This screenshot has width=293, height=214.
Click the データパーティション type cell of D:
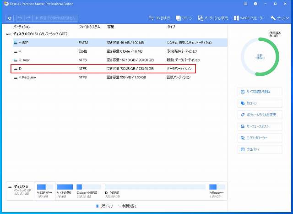coord(179,69)
